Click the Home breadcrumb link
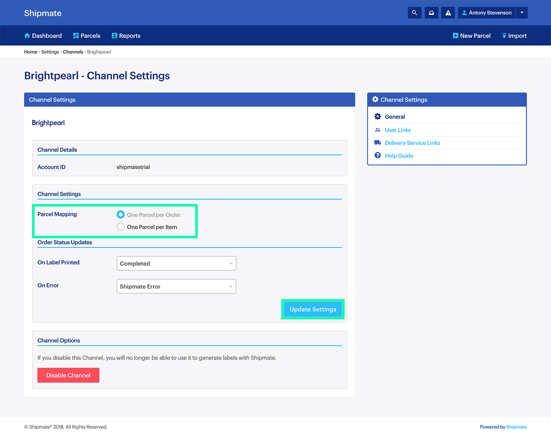The image size is (551, 437). click(x=31, y=52)
